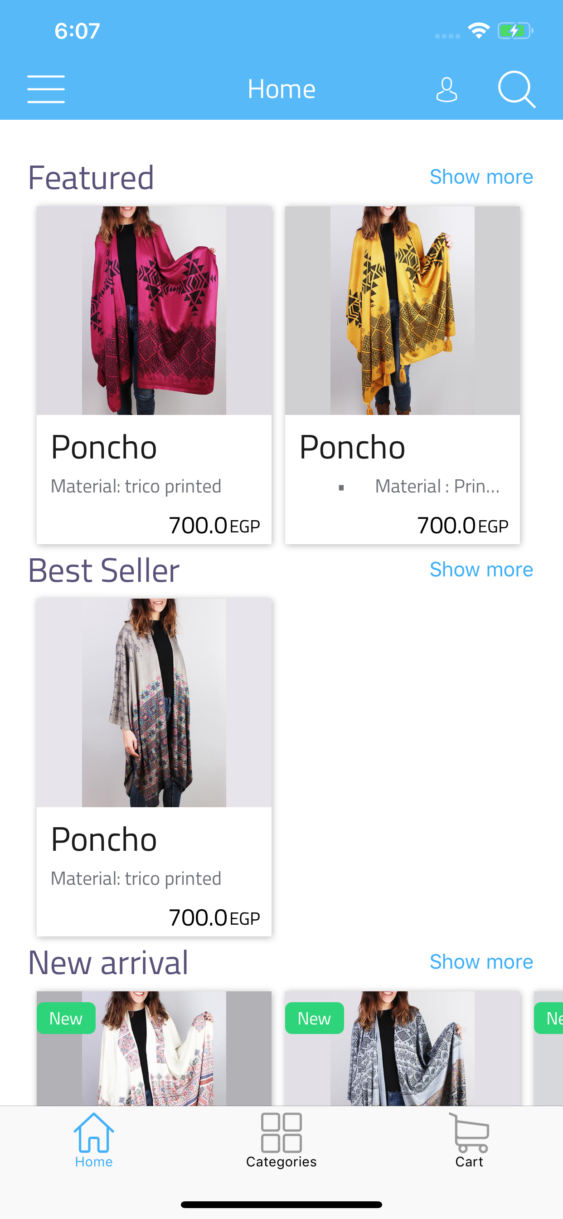Show more New arrival products
Image resolution: width=563 pixels, height=1219 pixels.
pyautogui.click(x=480, y=961)
